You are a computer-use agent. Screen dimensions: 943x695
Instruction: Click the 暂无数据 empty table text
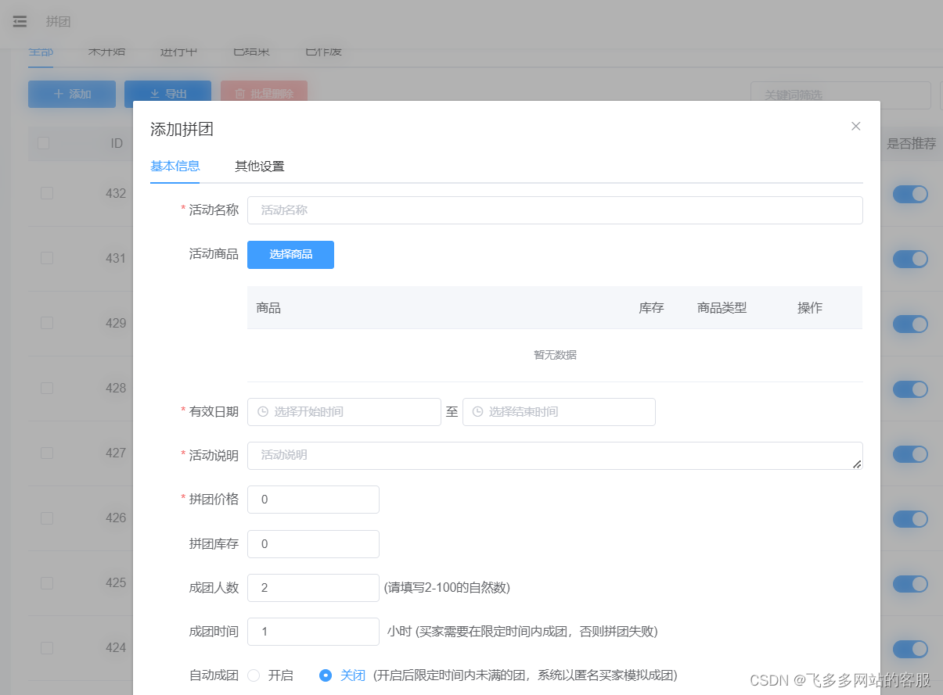point(555,355)
